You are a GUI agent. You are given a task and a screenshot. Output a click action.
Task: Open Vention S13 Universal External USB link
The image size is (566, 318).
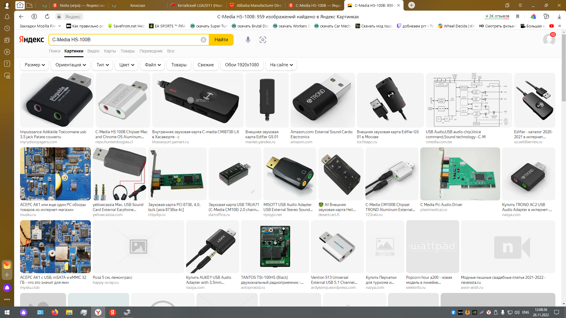(x=334, y=280)
